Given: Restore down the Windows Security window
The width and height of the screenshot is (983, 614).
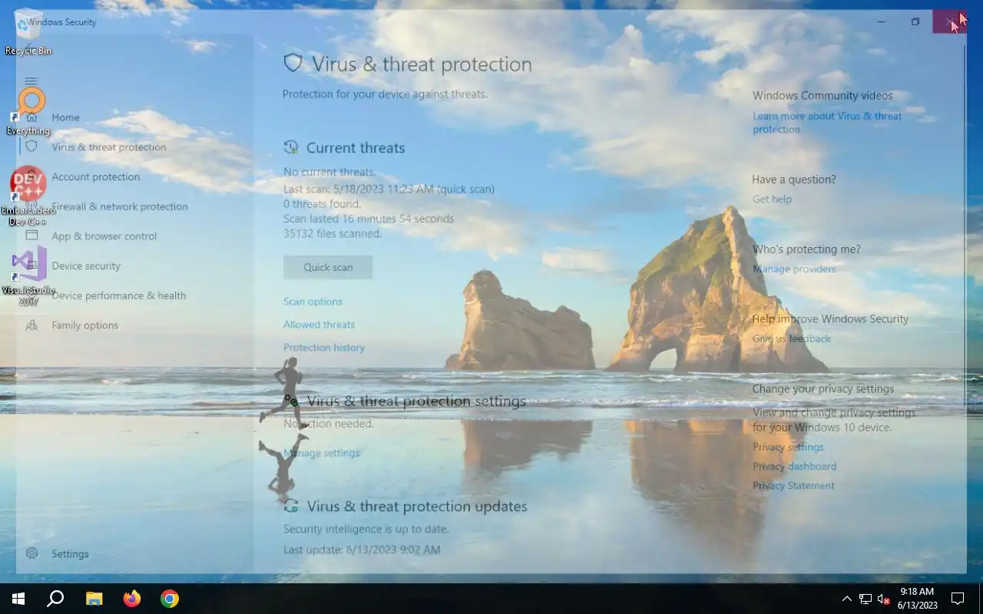Looking at the screenshot, I should pyautogui.click(x=915, y=21).
